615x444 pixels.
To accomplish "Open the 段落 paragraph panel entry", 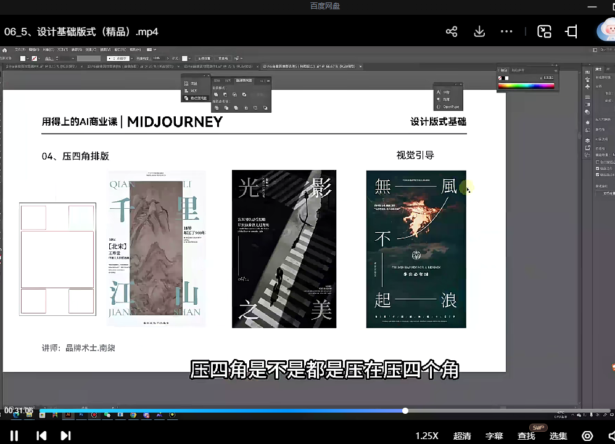I will [x=444, y=99].
